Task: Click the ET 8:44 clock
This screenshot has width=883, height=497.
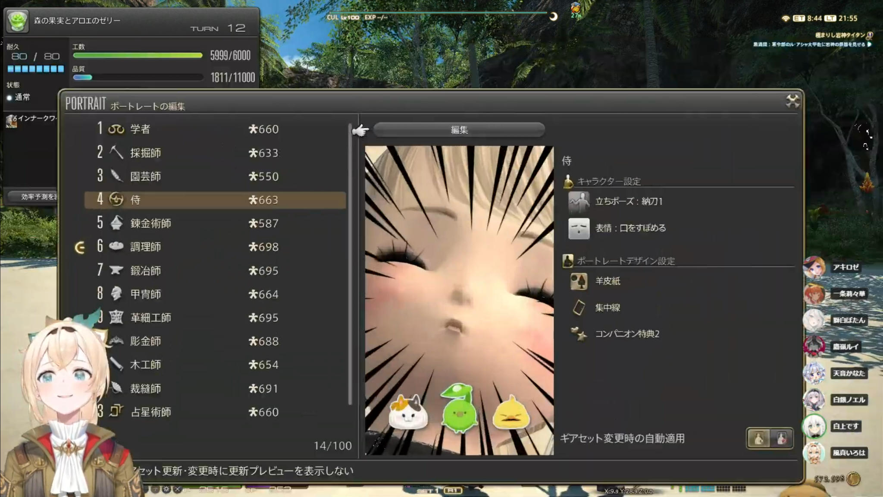Action: [807, 18]
